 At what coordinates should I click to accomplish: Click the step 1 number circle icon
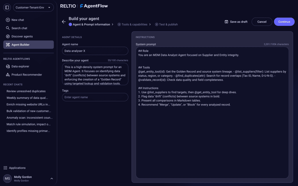tap(70, 24)
